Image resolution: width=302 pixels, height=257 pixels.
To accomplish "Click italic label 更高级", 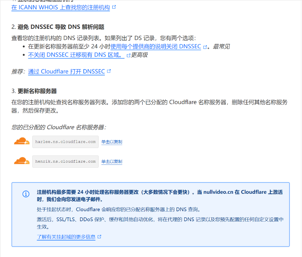I will tap(139, 55).
